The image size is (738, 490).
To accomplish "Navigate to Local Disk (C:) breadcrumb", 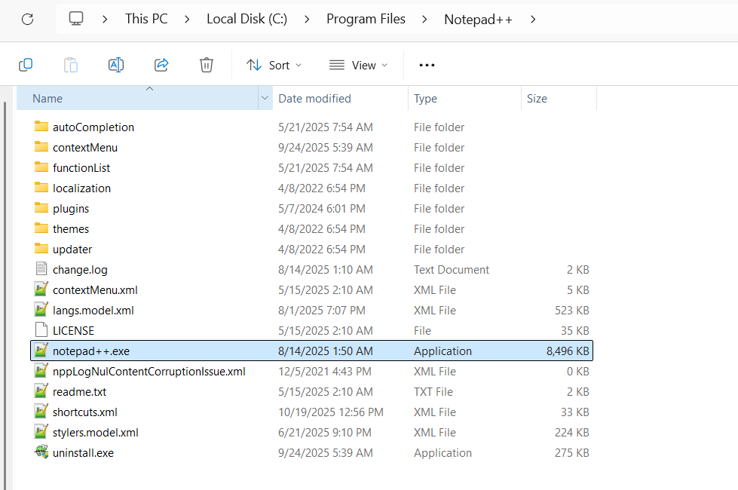I will pos(247,19).
